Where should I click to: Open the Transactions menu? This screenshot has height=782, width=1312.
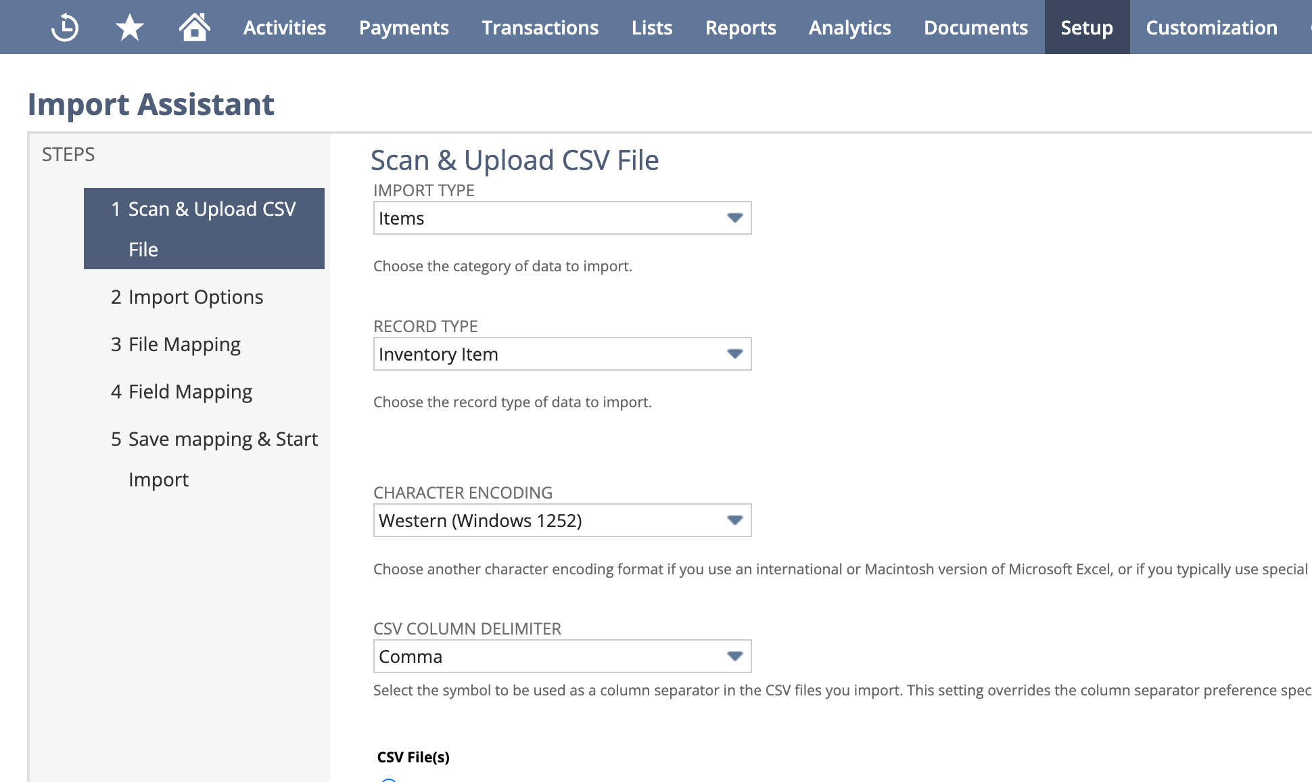coord(540,28)
